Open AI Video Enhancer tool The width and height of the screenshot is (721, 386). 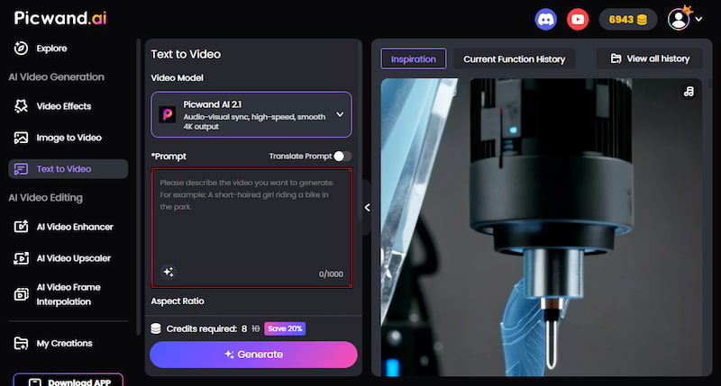pyautogui.click(x=74, y=227)
